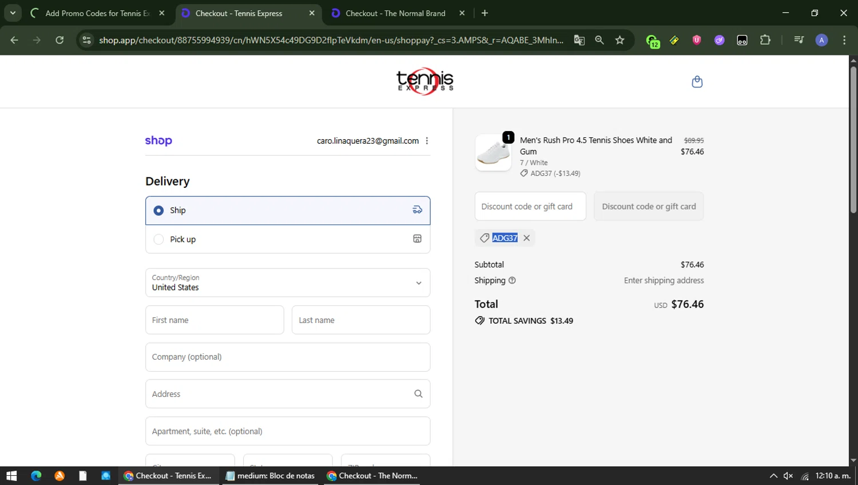Open the network icon in system tray
The image size is (858, 485).
[x=805, y=476]
